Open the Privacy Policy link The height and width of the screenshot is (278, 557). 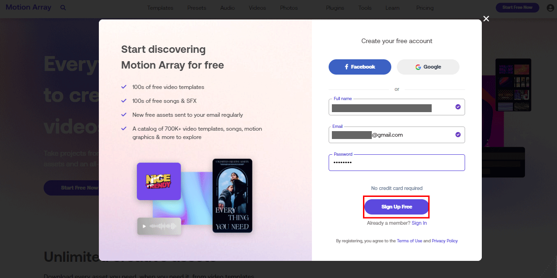point(445,241)
